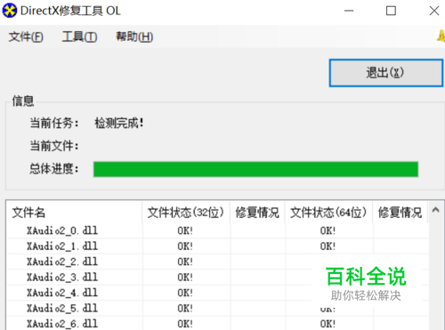Click the 检测完成! task status text
The image size is (445, 330).
pyautogui.click(x=119, y=123)
